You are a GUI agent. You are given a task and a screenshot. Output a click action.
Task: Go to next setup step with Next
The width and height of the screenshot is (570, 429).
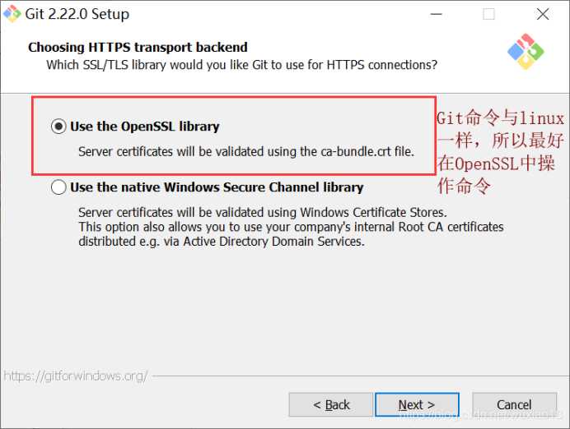tap(417, 404)
